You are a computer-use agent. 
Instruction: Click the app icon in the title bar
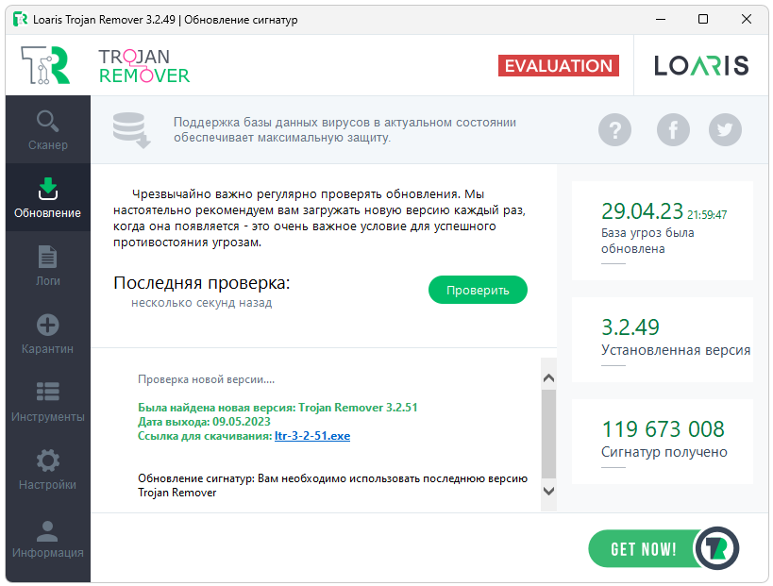pyautogui.click(x=20, y=19)
